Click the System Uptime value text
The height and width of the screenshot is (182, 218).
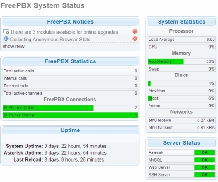coord(75,146)
